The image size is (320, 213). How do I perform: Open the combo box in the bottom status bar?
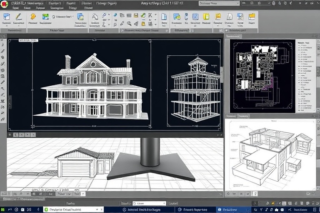click(149, 203)
